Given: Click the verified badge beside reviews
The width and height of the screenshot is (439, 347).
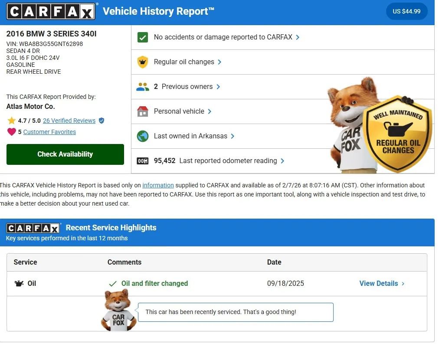Looking at the screenshot, I should (102, 121).
